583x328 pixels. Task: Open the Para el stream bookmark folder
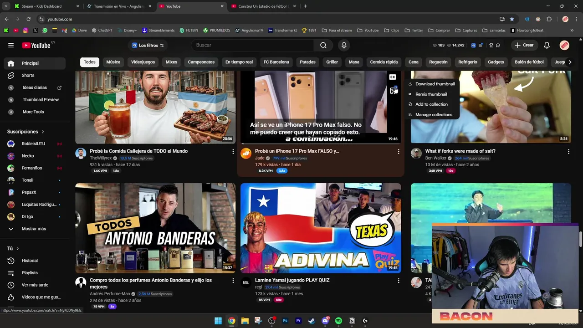(x=337, y=30)
